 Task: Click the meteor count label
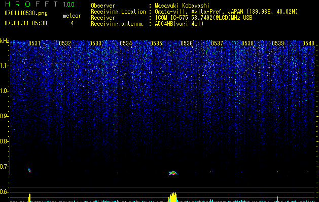click(x=72, y=16)
